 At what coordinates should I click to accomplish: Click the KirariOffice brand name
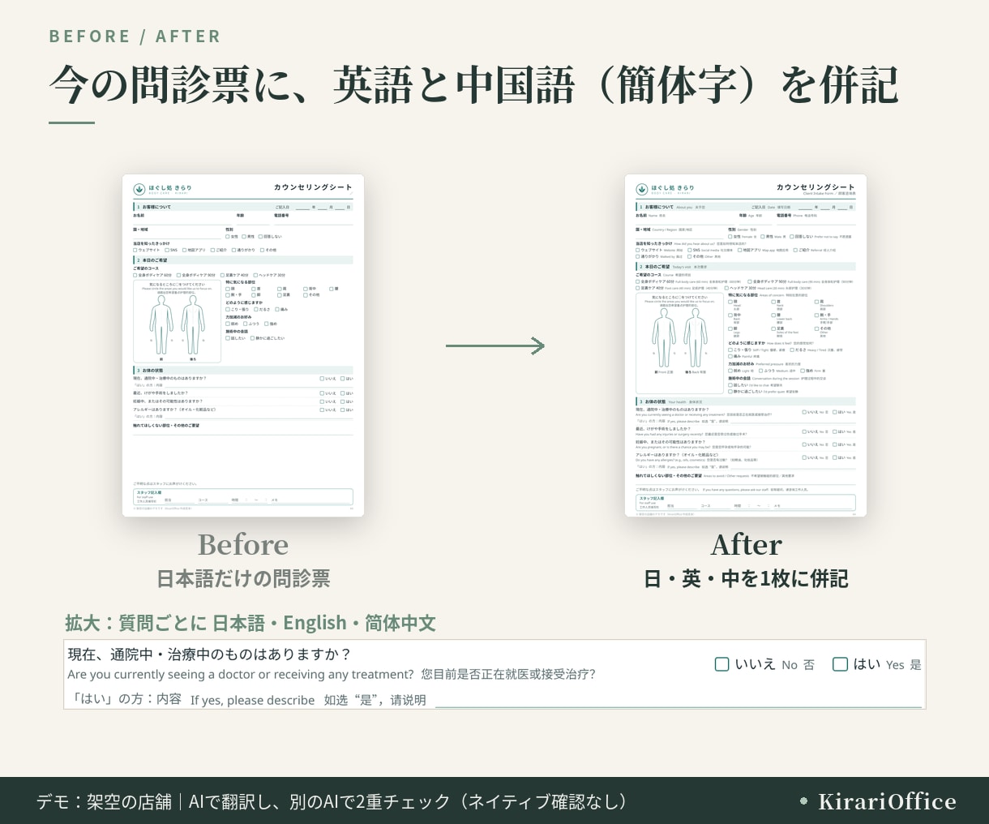887,801
